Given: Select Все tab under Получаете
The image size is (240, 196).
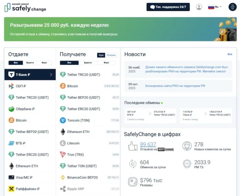Looking at the screenshot, I should [x=69, y=63].
